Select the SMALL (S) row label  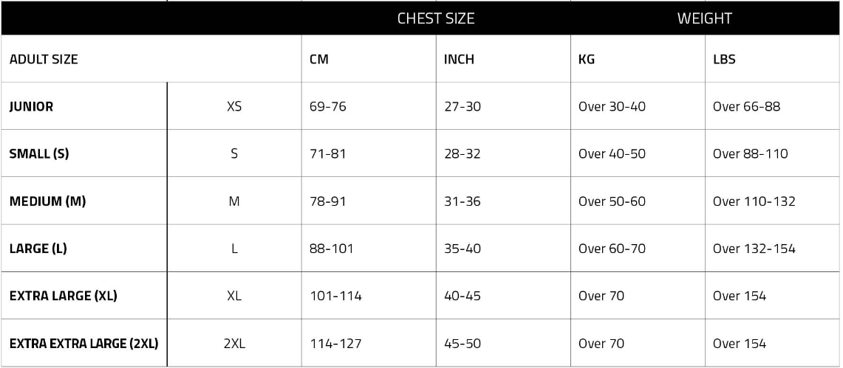(39, 154)
